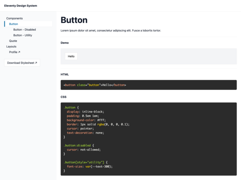The image size is (241, 180).
Task: Select Components in the sidebar
Action: tap(14, 18)
